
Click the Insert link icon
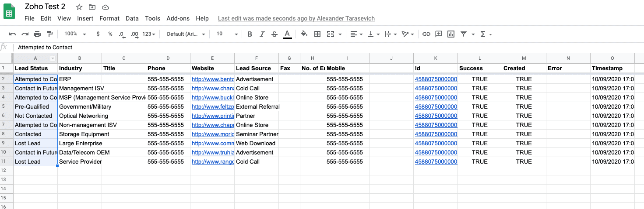coord(426,34)
